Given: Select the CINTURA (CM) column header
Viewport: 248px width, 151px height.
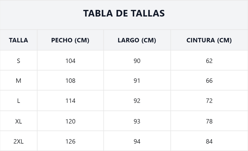Looking at the screenshot, I should [209, 40].
